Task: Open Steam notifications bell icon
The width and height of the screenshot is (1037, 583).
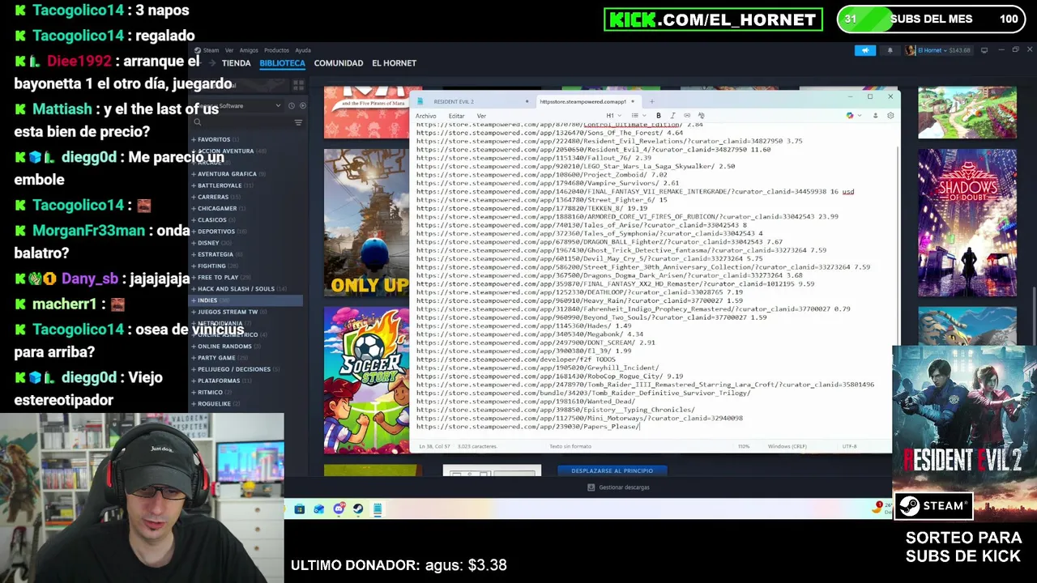Action: [x=890, y=50]
